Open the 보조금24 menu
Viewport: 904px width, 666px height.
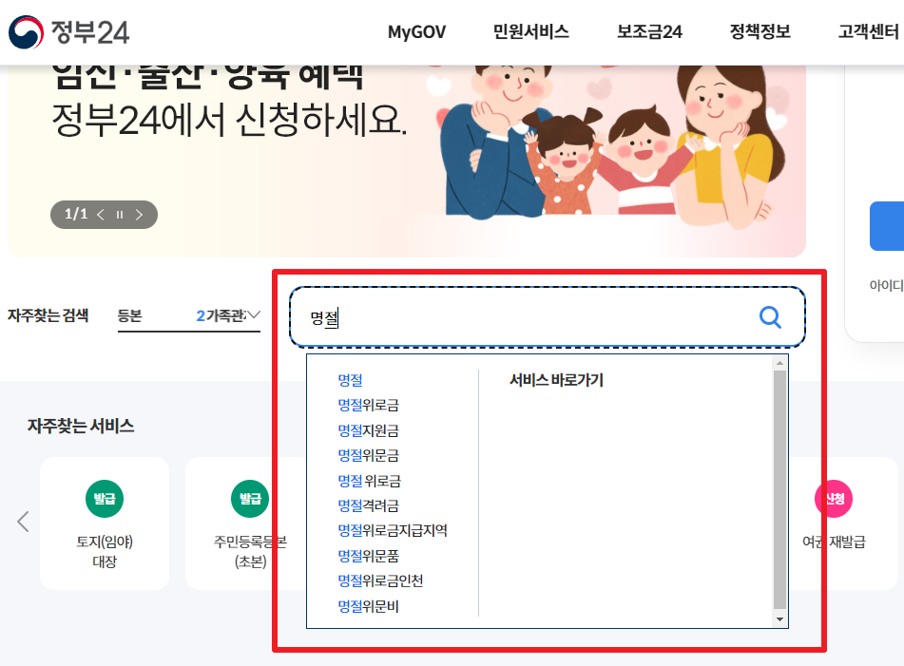tap(649, 31)
